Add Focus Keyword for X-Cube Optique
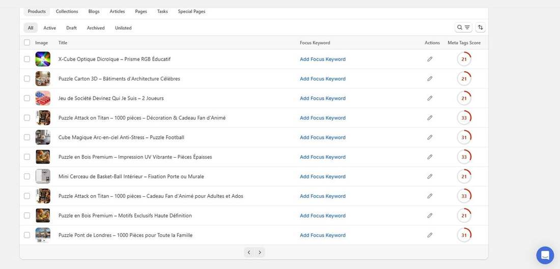The height and width of the screenshot is (269, 560). pos(323,59)
